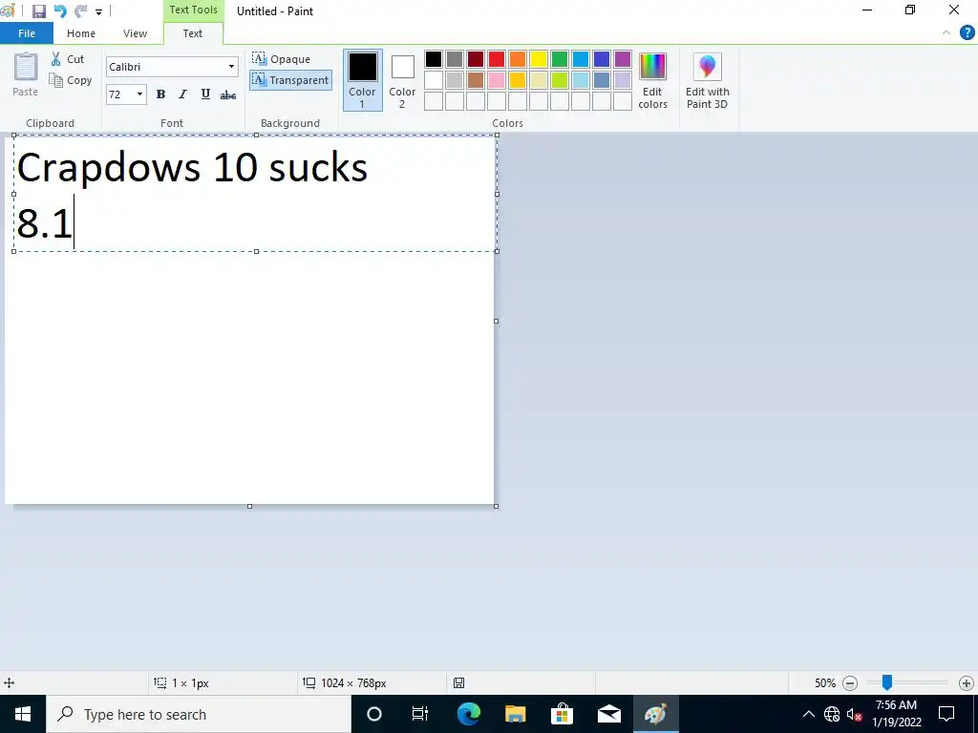Image resolution: width=978 pixels, height=733 pixels.
Task: Open the notification center icon
Action: (x=946, y=714)
